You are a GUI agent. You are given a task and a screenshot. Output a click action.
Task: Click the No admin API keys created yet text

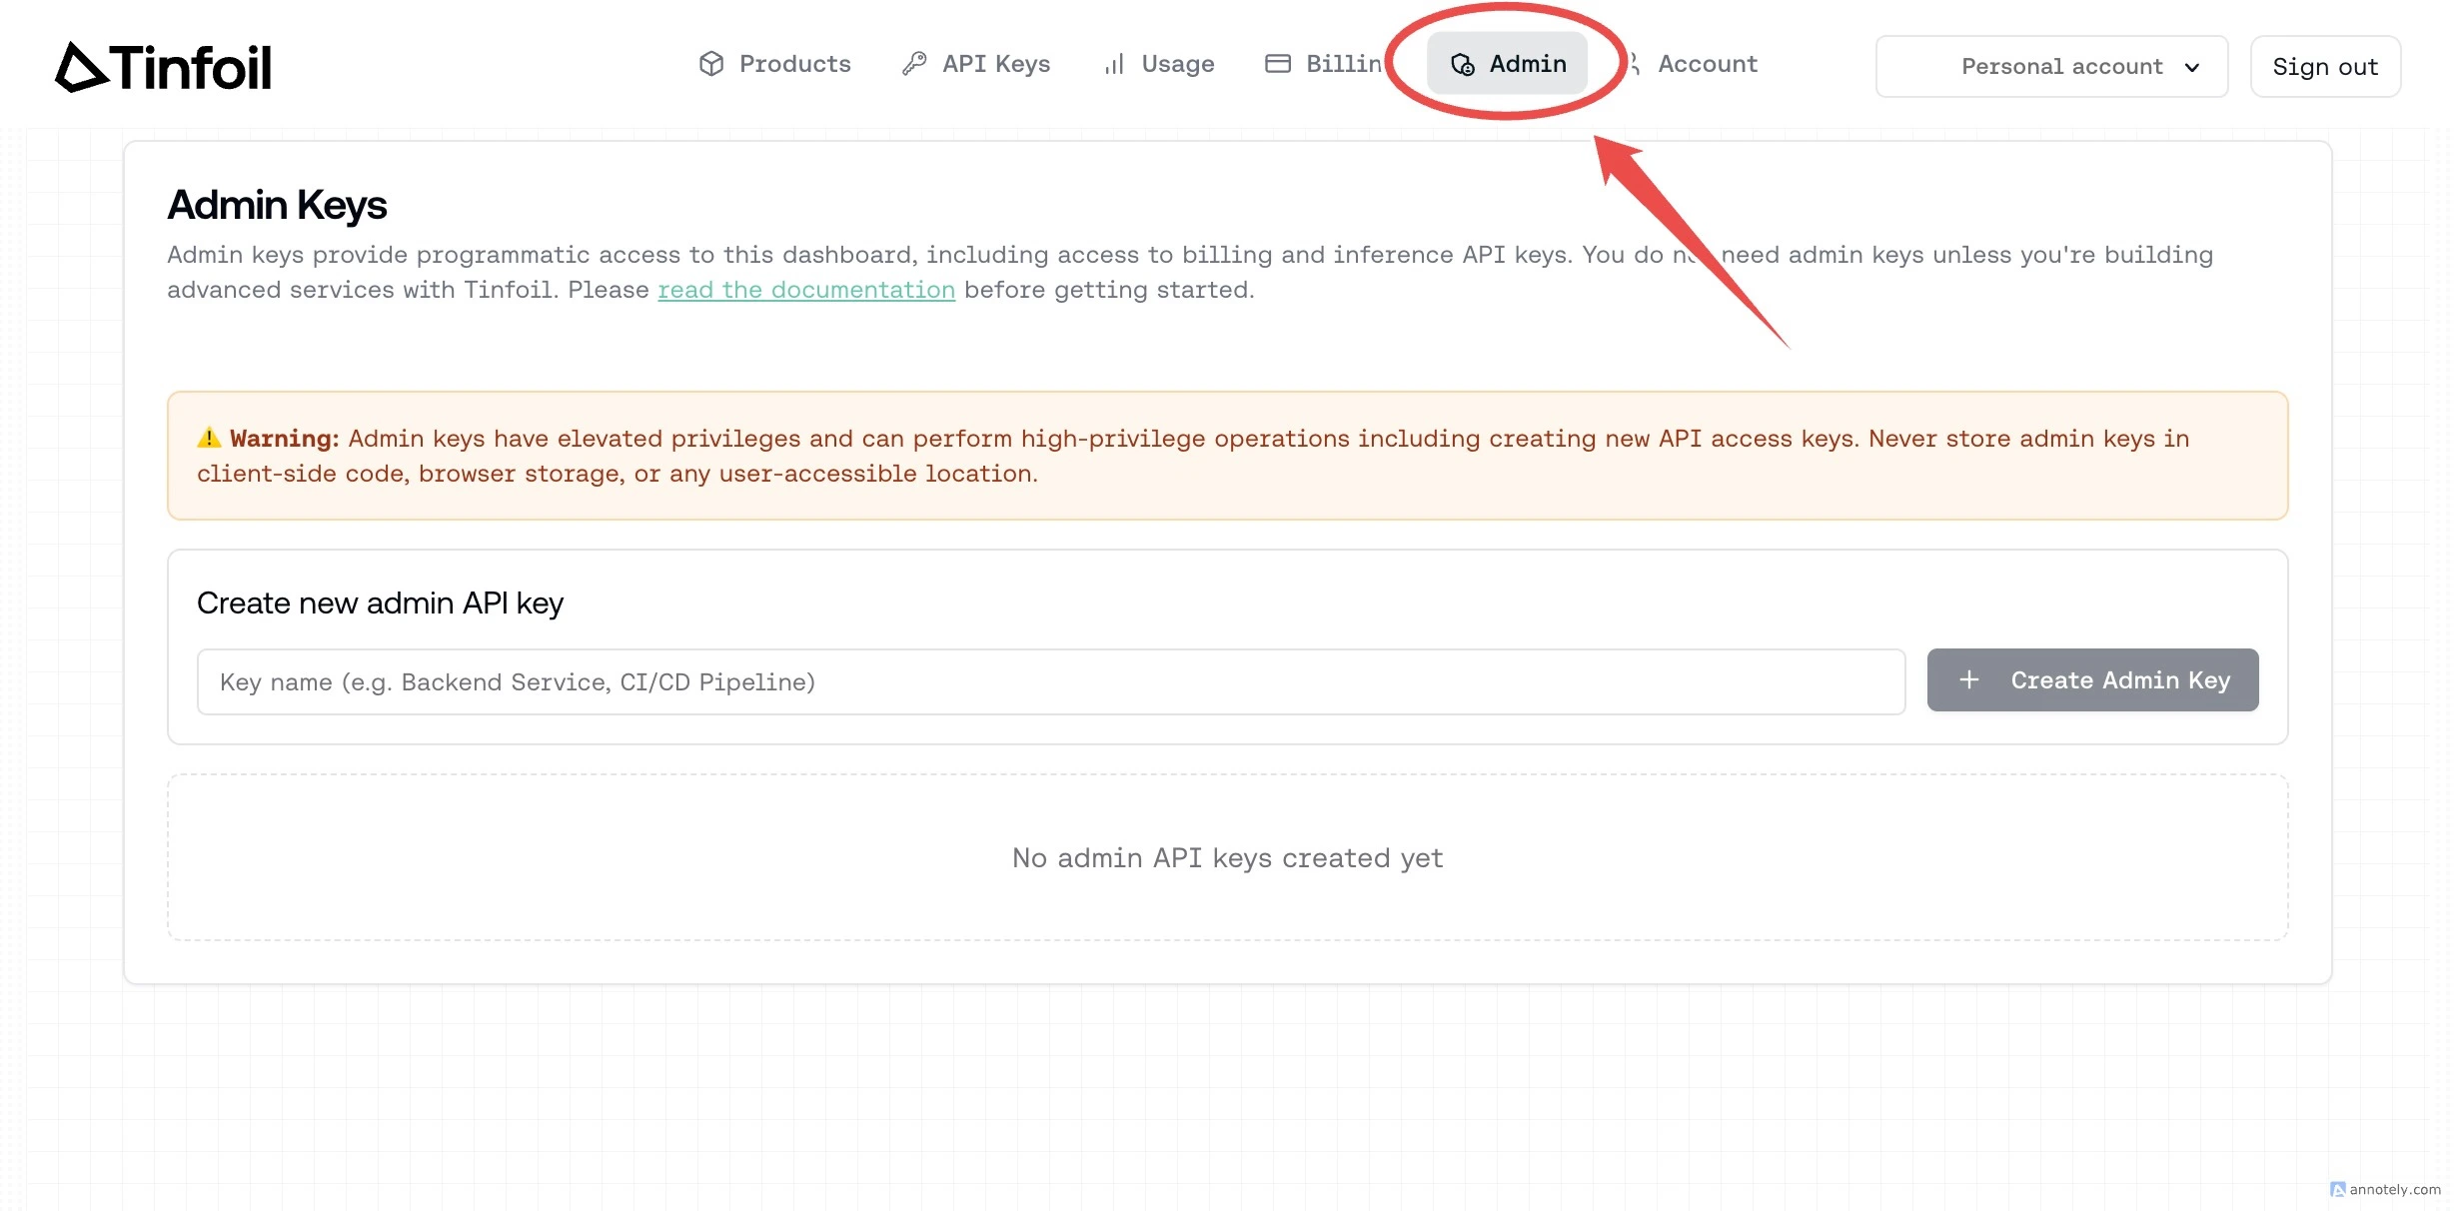pyautogui.click(x=1228, y=858)
